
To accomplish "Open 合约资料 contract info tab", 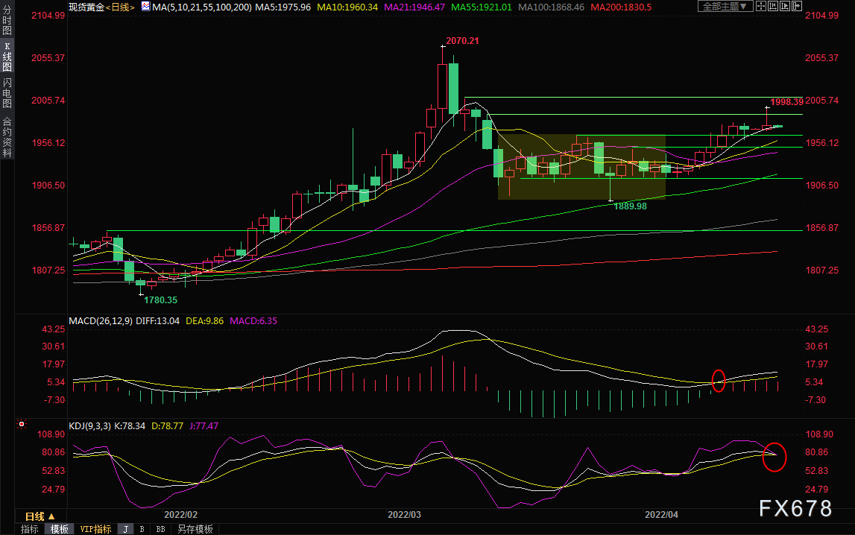I will point(7,137).
